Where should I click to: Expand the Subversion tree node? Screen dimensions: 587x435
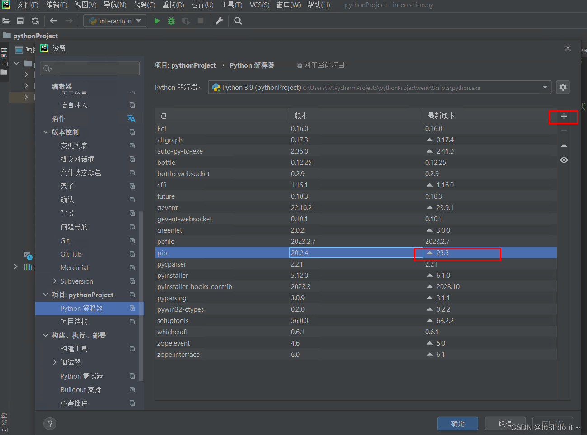click(55, 281)
